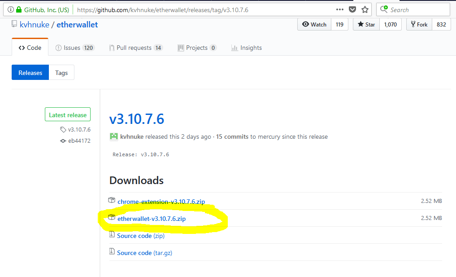
Task: Star the etherwallet repository
Action: [366, 24]
